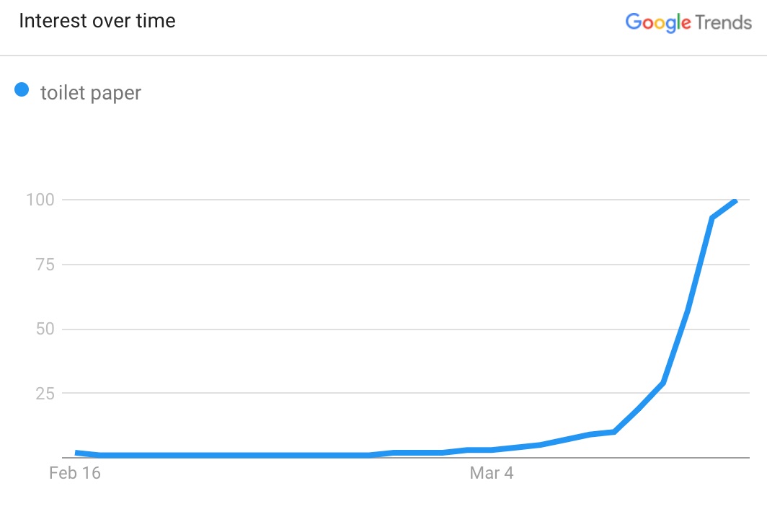The height and width of the screenshot is (509, 767).
Task: Click the line's bend just above 25
Action: pos(662,383)
